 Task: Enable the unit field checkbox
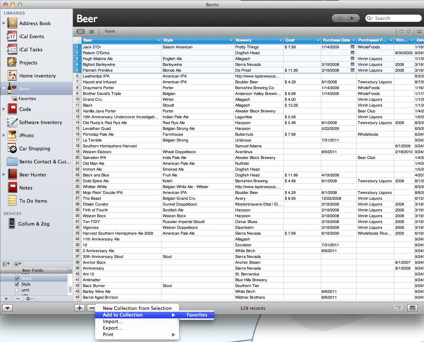pyautogui.click(x=17, y=290)
